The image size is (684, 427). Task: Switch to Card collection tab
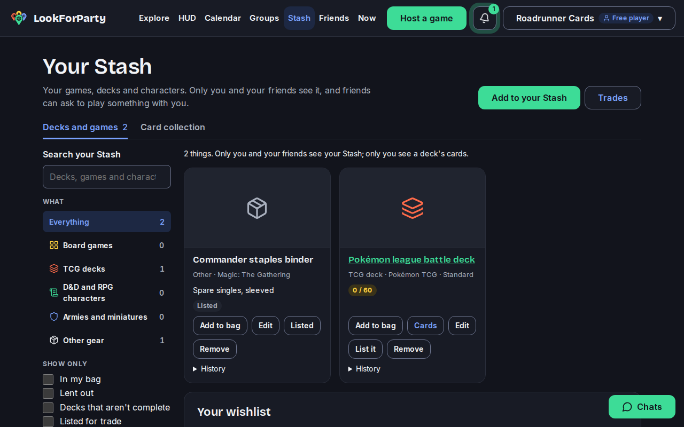173,127
